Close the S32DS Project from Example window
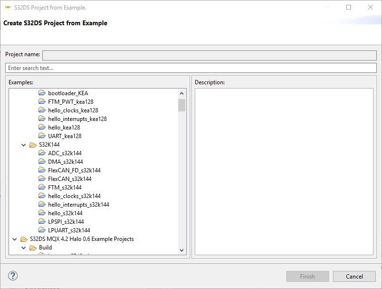Image resolution: width=382 pixels, height=289 pixels. pos(371,7)
